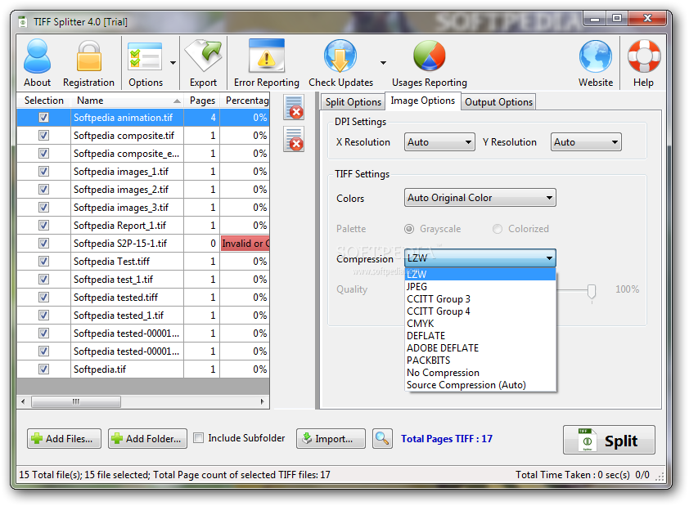Choose Source Compression (Auto) option

(x=480, y=385)
